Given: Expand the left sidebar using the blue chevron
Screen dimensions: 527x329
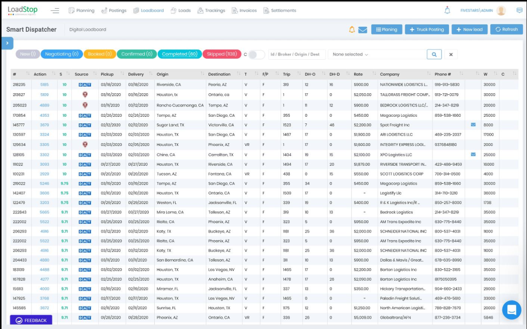Looking at the screenshot, I should [7, 42].
